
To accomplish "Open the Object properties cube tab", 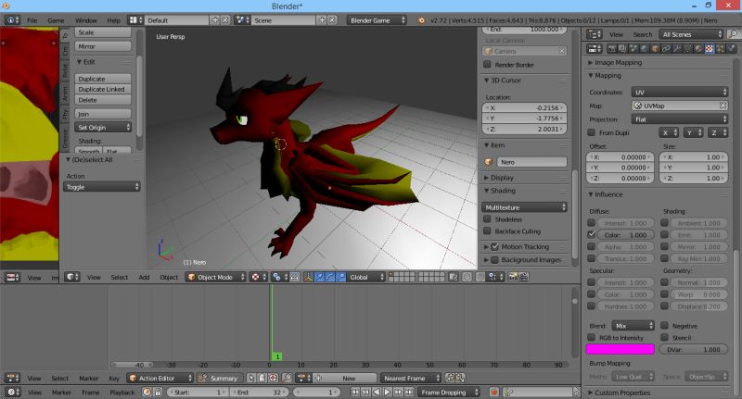I will click(x=656, y=49).
